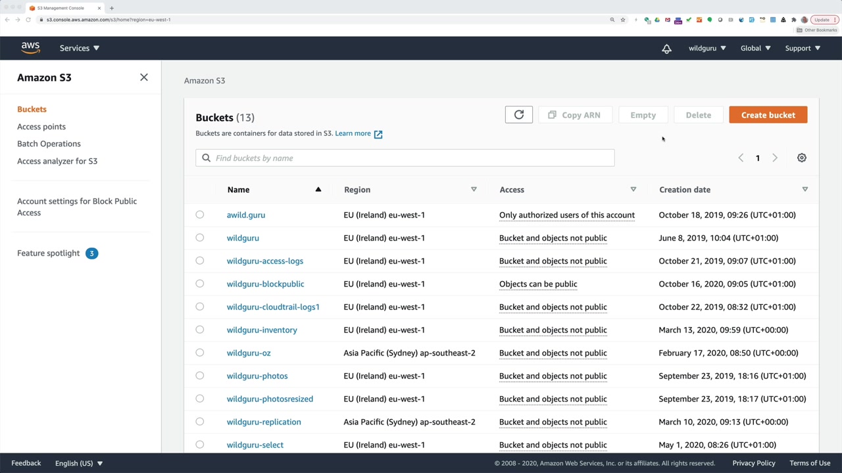Open table preferences gear icon
Screen dimensions: 842x473
pyautogui.click(x=801, y=158)
